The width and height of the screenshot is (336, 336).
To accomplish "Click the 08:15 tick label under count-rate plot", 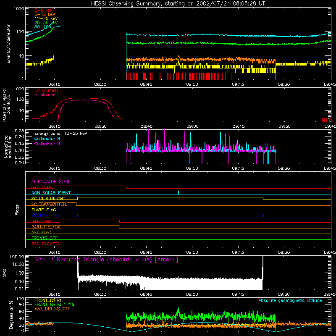I will [54, 84].
